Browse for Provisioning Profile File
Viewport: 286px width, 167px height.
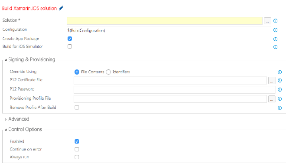pyautogui.click(x=272, y=99)
